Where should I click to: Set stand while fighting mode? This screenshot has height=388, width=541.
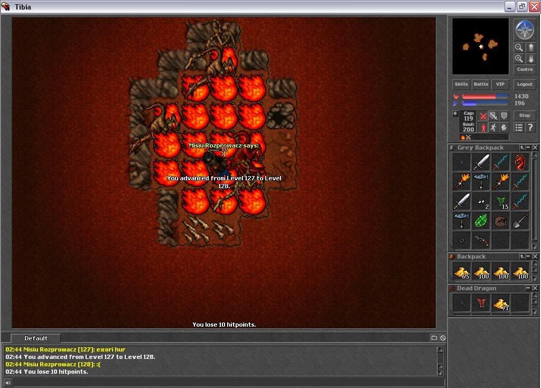483,127
